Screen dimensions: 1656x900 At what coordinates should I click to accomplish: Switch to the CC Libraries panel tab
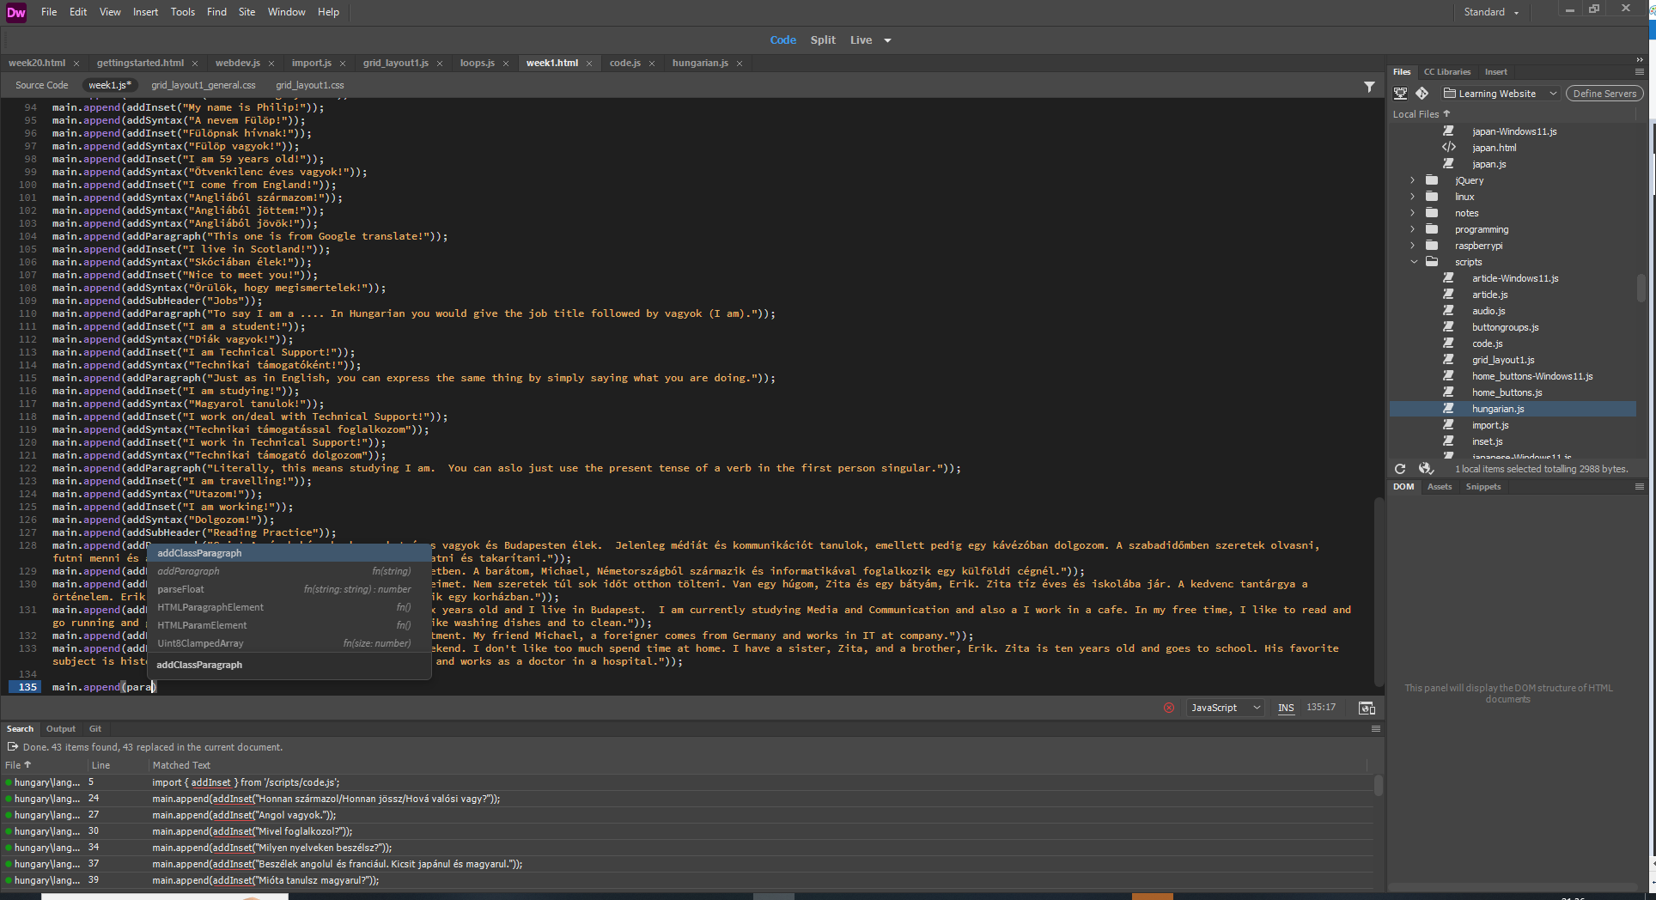[1446, 72]
